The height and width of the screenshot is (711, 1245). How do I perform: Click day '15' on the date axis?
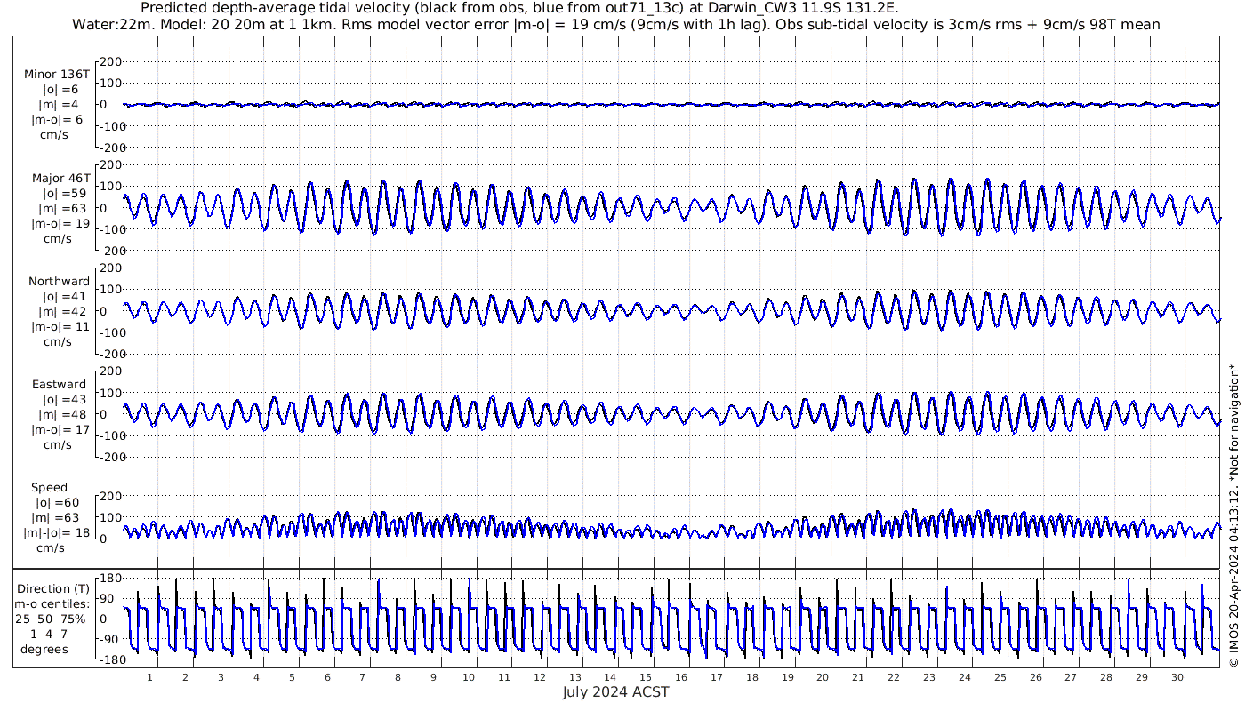(x=646, y=677)
